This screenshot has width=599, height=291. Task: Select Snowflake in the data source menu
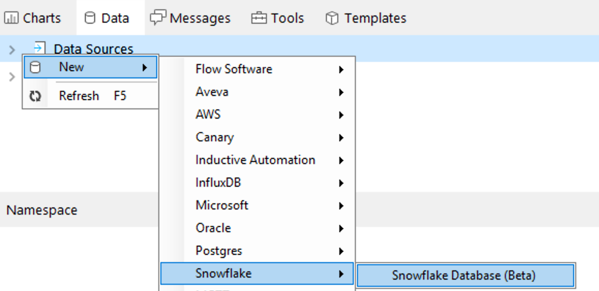257,273
